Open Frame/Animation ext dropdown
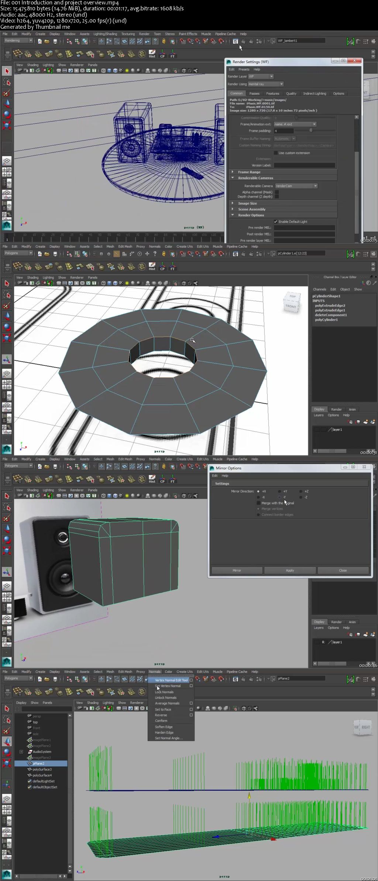Screen dimensions: 378x881 point(295,124)
